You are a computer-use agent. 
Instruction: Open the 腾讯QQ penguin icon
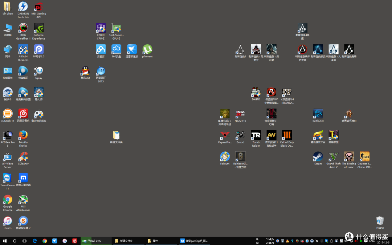pos(85,73)
